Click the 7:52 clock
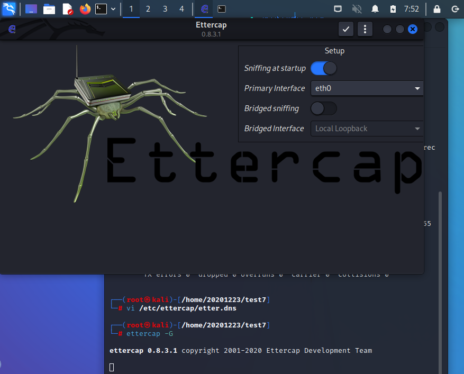Image resolution: width=464 pixels, height=374 pixels. (x=411, y=9)
